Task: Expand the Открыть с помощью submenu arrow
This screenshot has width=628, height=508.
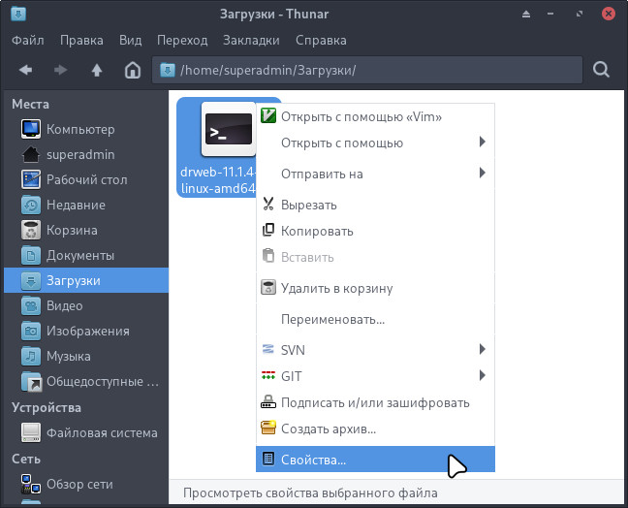Action: [483, 142]
